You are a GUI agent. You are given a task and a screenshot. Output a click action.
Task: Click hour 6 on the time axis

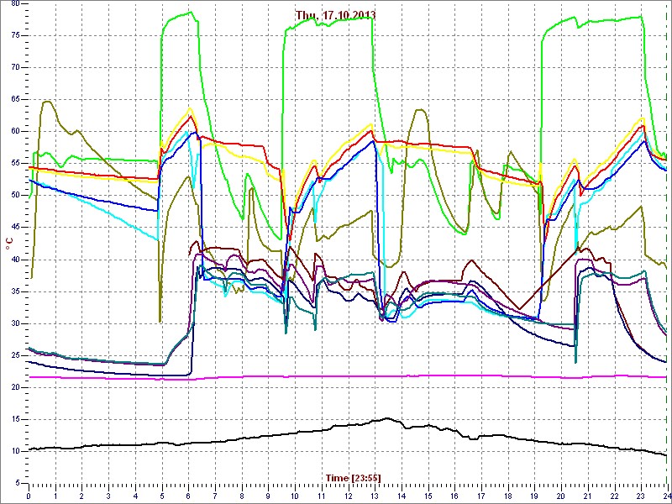pos(188,496)
